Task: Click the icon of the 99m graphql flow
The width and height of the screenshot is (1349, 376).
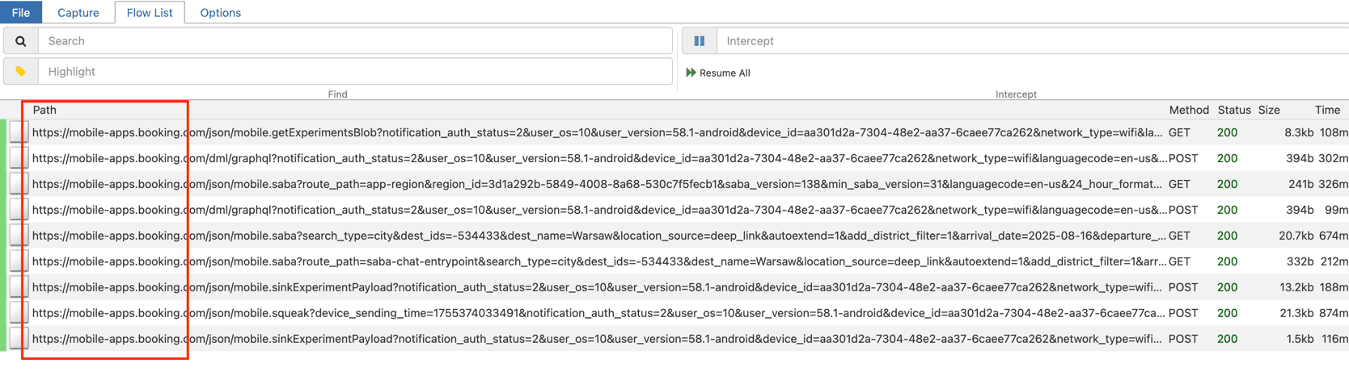Action: pyautogui.click(x=19, y=210)
